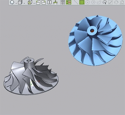Toggle the green rectangle selection mode

pyautogui.click(x=82, y=2)
